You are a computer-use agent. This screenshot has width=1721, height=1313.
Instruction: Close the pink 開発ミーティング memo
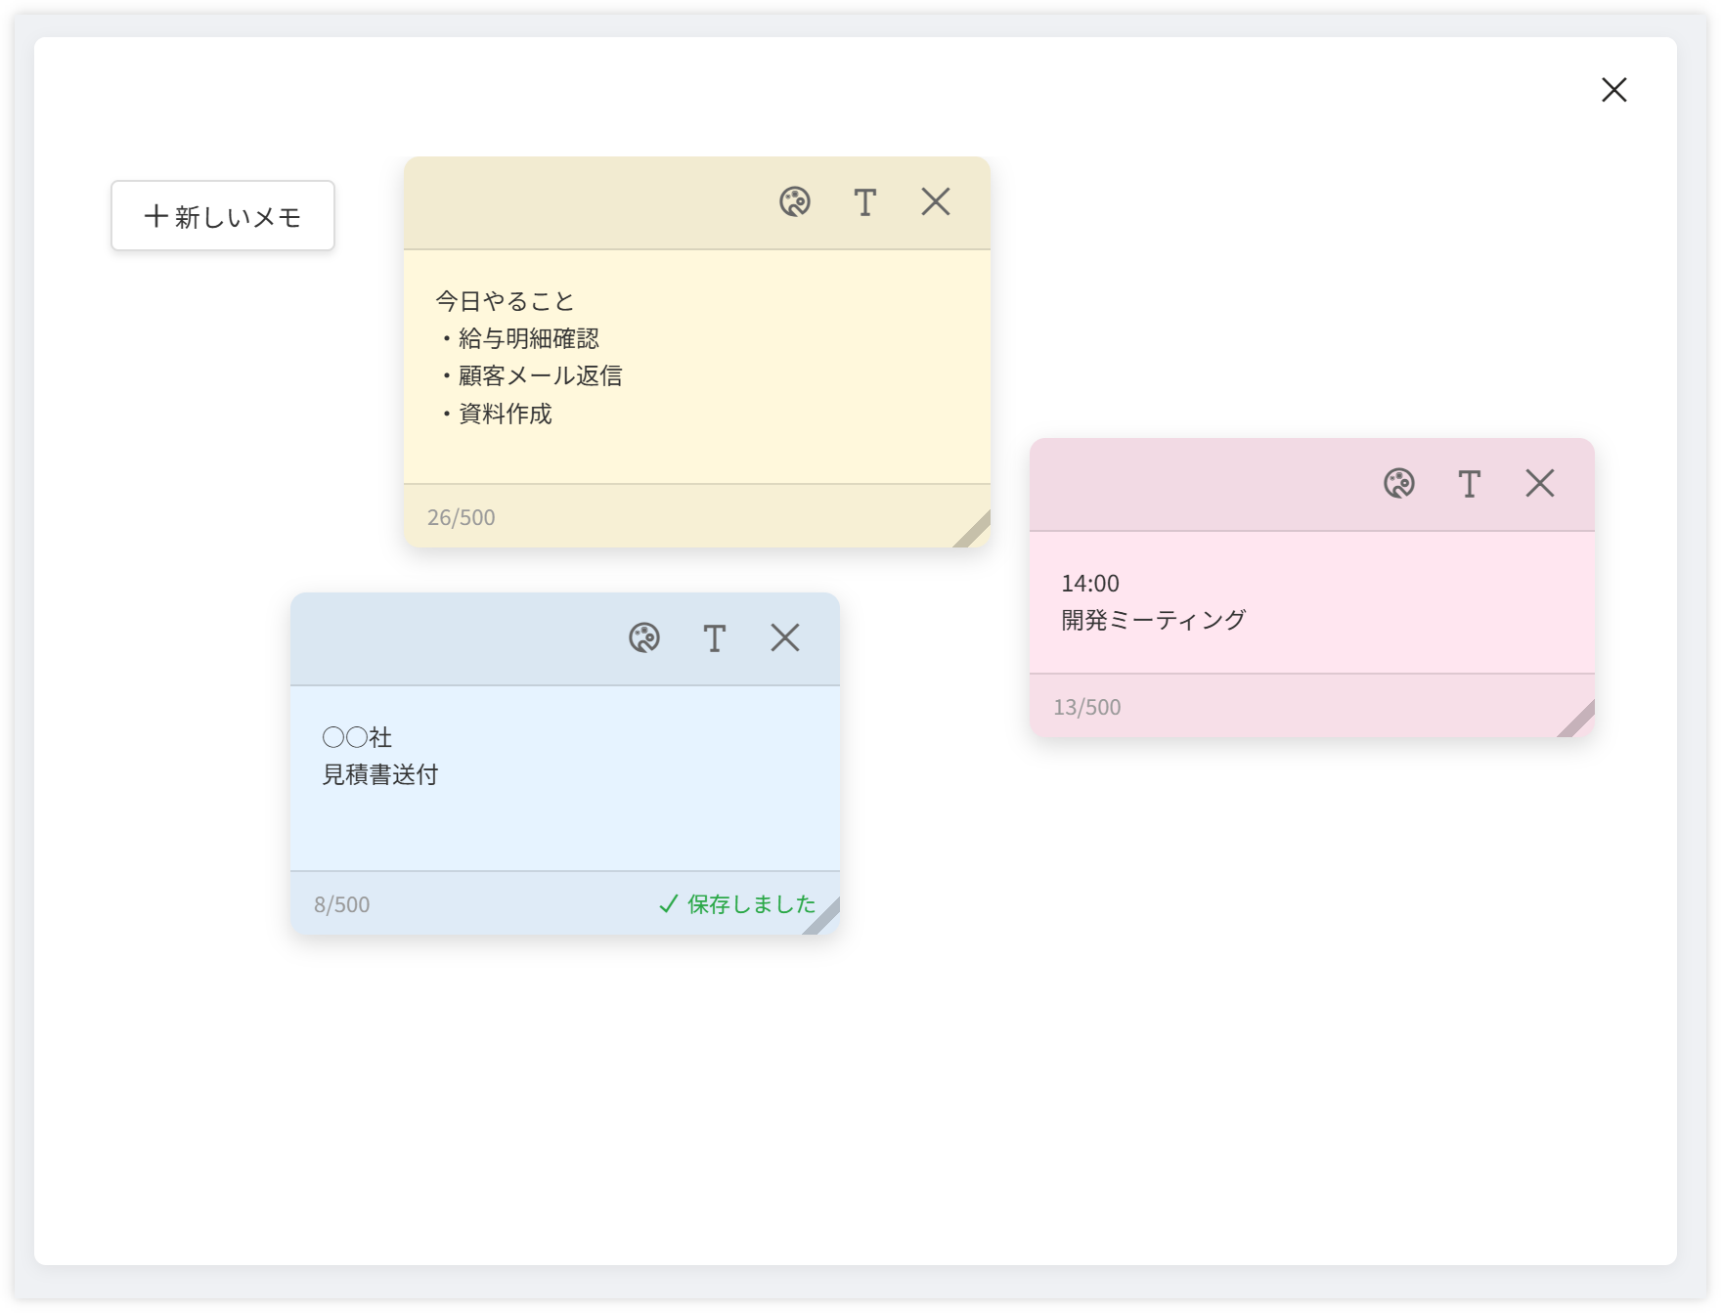pos(1539,484)
